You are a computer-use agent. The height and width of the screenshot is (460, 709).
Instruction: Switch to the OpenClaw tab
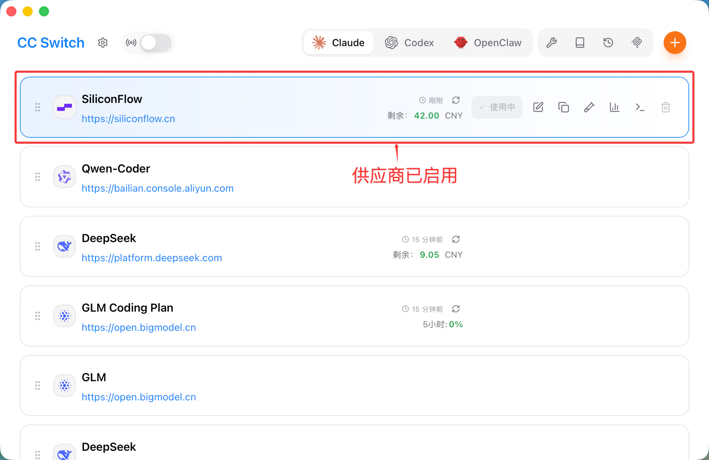click(x=488, y=43)
